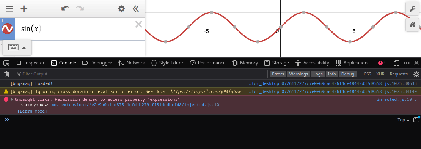Switch to the Network tab
Screen dimensions: 421x149
[x=132, y=63]
